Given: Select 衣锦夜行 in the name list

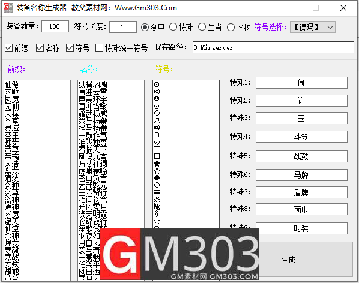Looking at the screenshot, I should click(x=92, y=221).
